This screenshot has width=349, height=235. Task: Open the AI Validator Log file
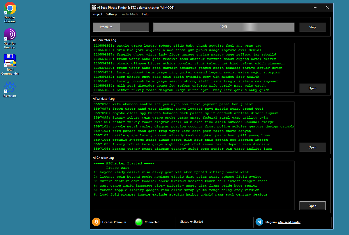click(x=312, y=147)
